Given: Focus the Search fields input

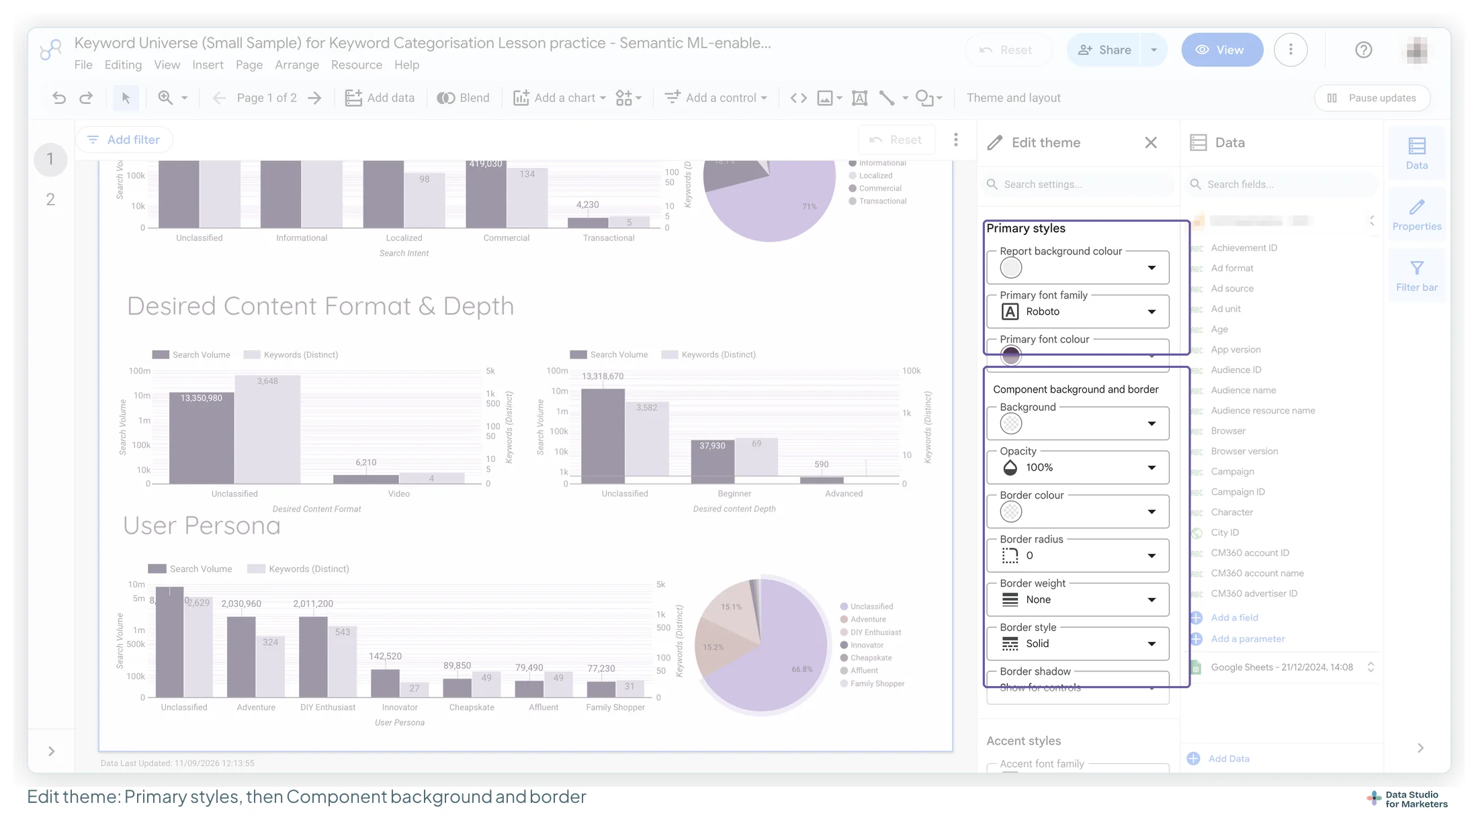Looking at the screenshot, I should (x=1282, y=184).
